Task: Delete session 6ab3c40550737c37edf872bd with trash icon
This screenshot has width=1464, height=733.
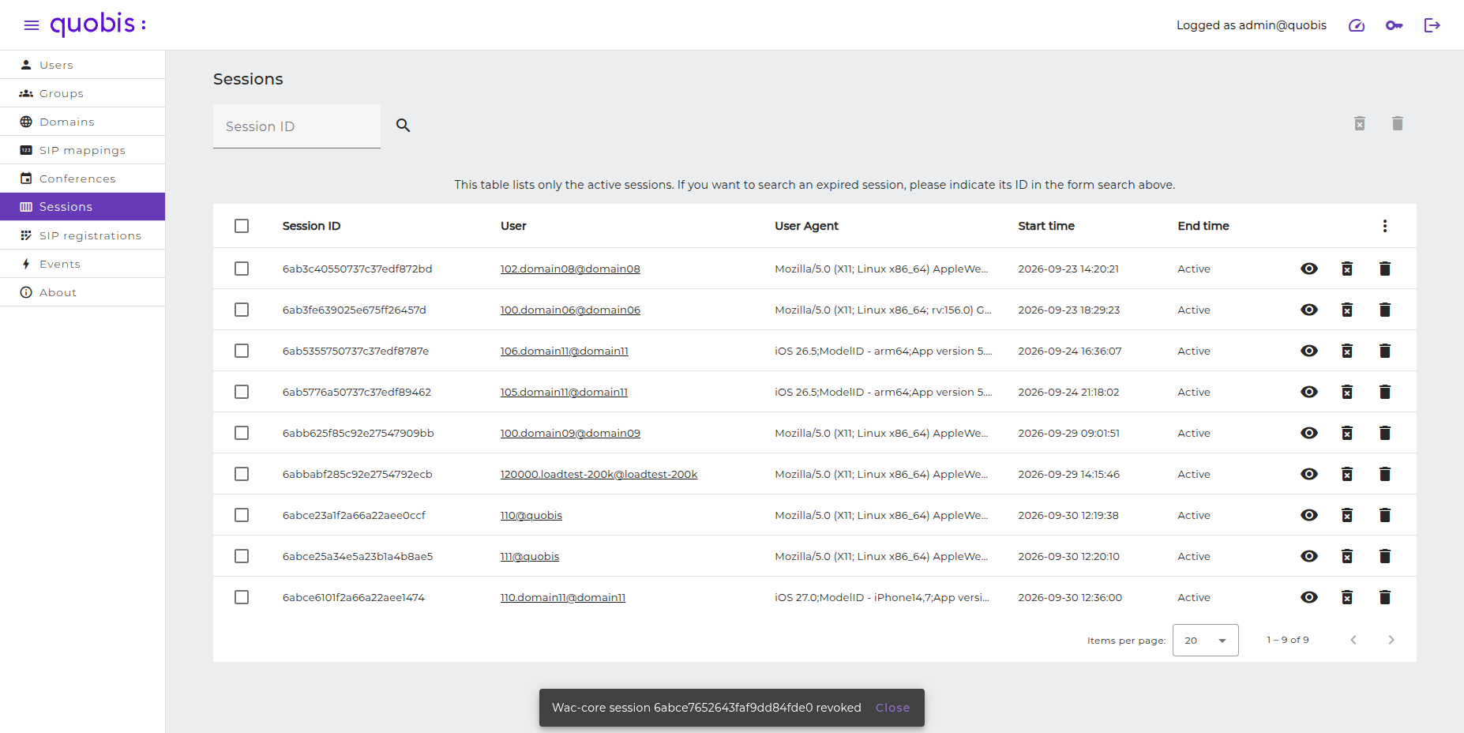Action: (x=1385, y=269)
